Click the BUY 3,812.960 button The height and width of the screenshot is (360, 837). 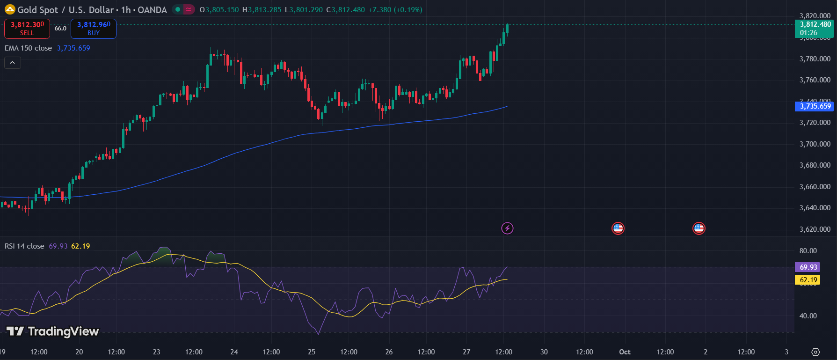[x=94, y=29]
